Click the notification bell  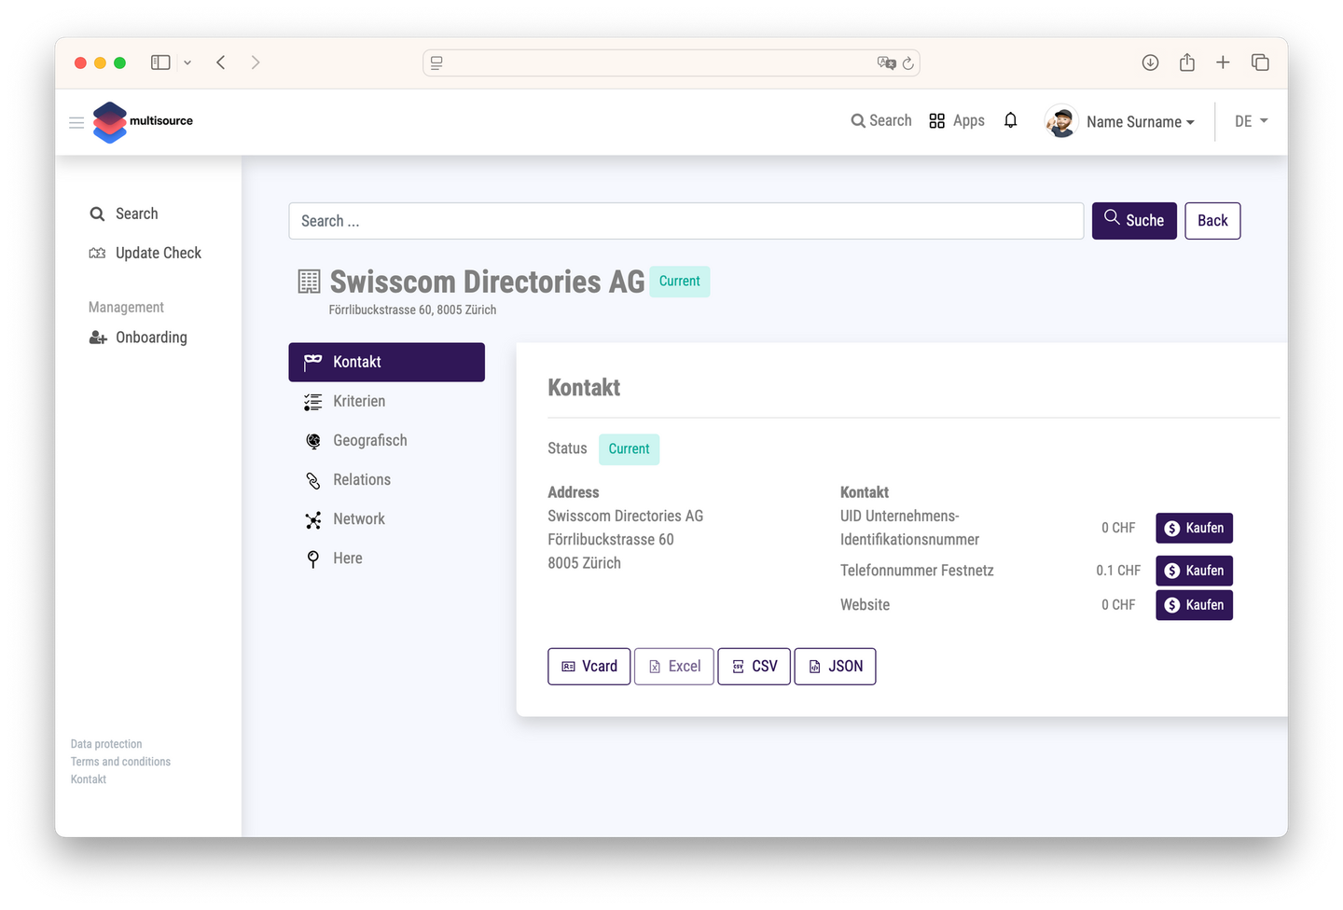(x=1010, y=120)
